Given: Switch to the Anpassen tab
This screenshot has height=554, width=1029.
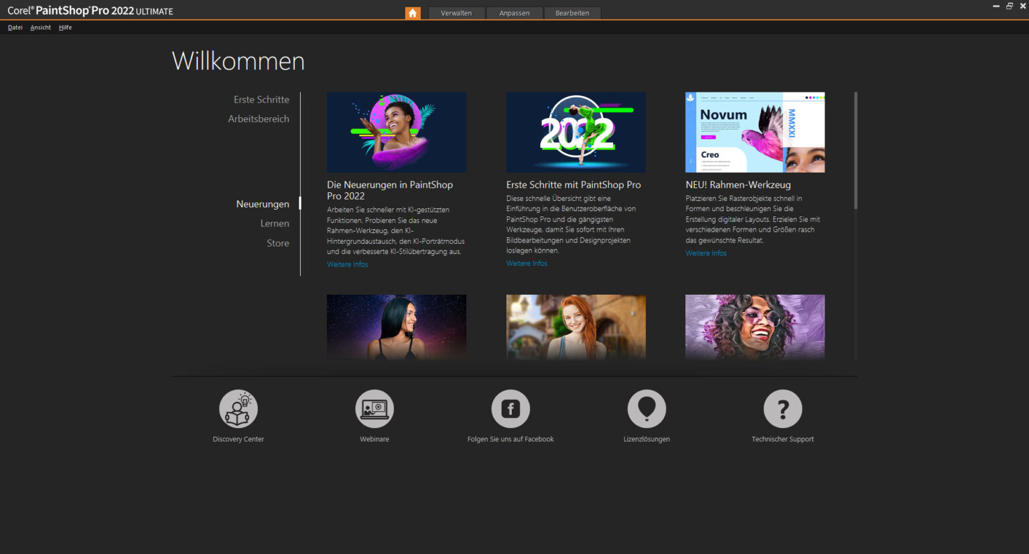Looking at the screenshot, I should point(514,13).
